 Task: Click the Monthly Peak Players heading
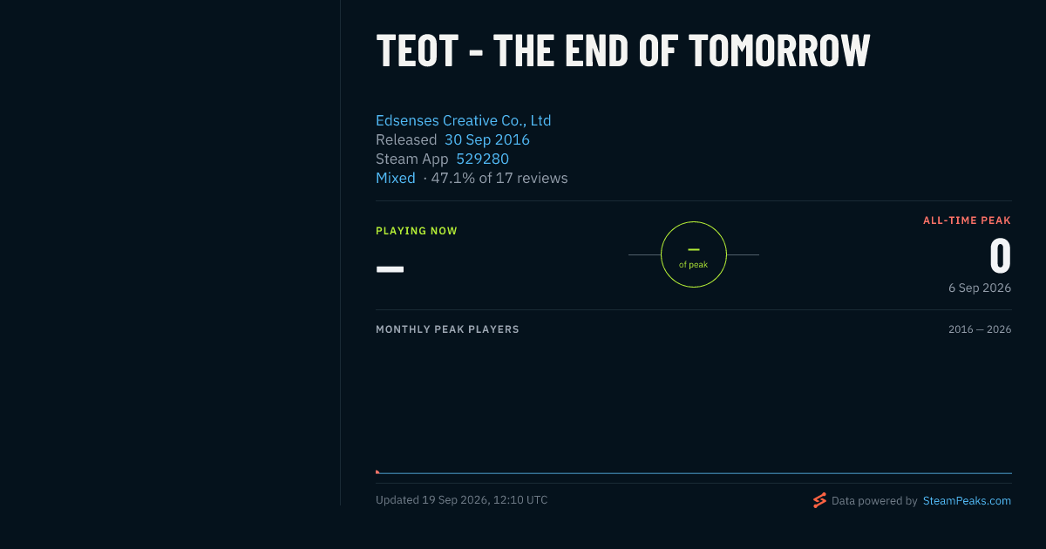point(447,329)
